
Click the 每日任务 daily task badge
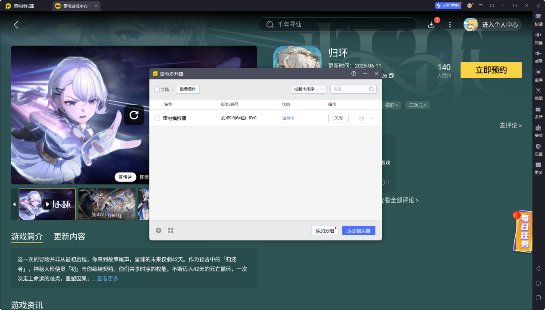(x=523, y=231)
